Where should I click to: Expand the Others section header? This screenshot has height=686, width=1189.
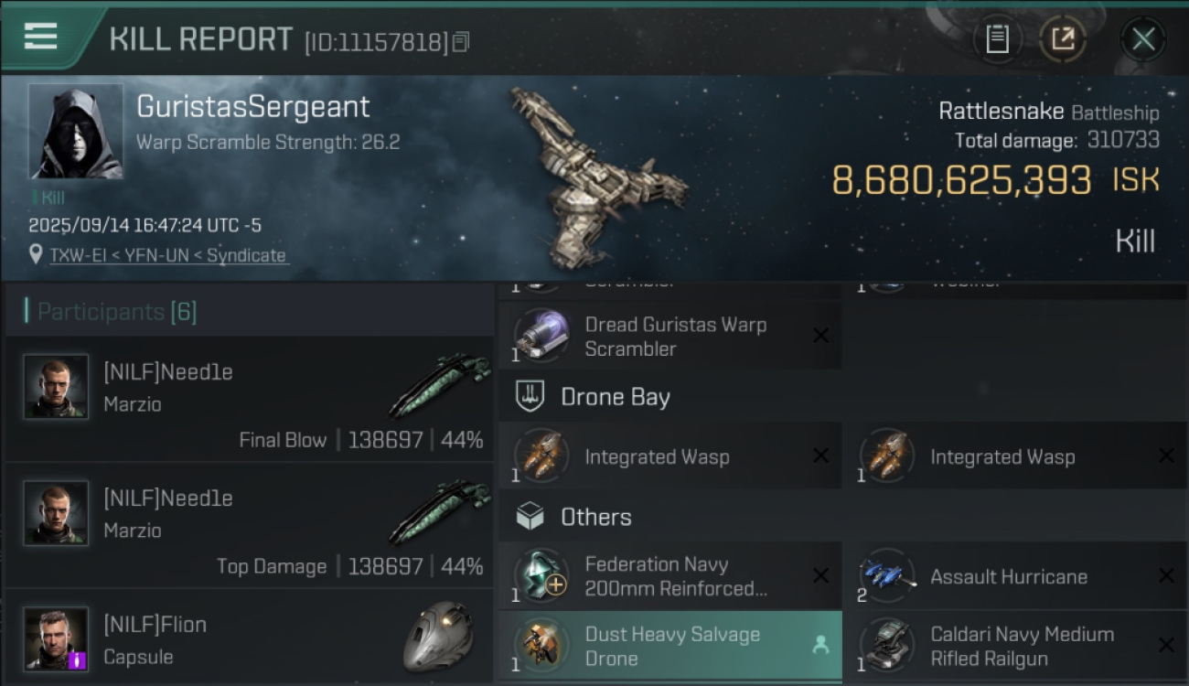click(x=595, y=517)
